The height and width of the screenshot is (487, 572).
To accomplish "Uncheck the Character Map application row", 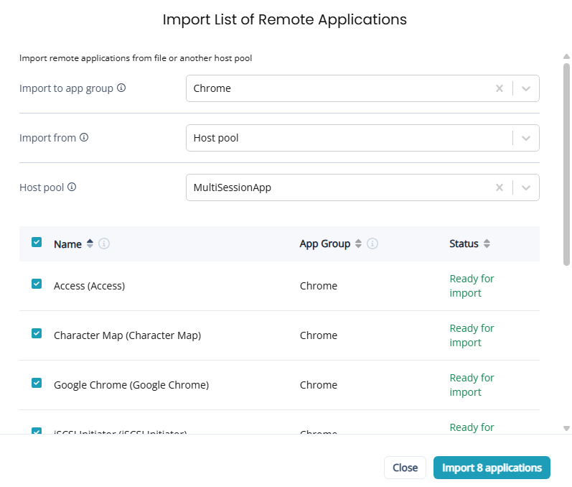I will click(x=37, y=334).
